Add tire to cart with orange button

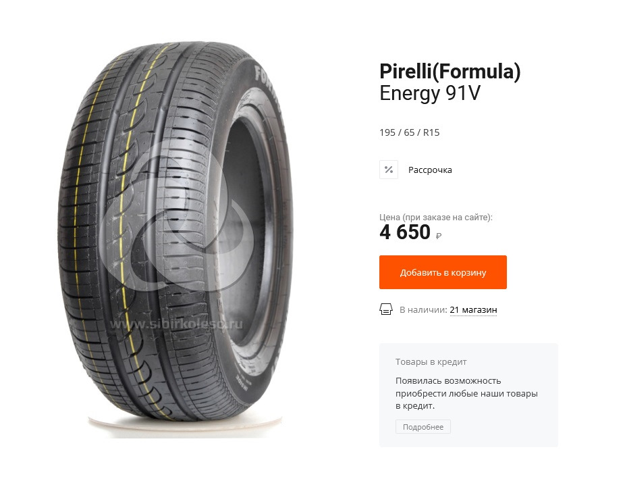click(x=443, y=272)
